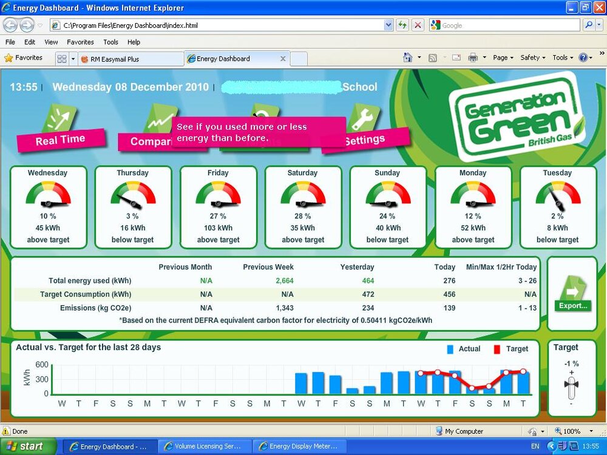Switch to Volume Licensing Ser taskbar window
Viewport: 607px width, 455px height.
(x=205, y=446)
